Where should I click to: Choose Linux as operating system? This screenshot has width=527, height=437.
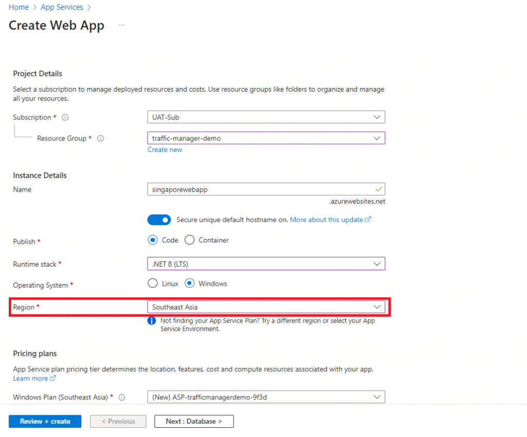pyautogui.click(x=152, y=284)
